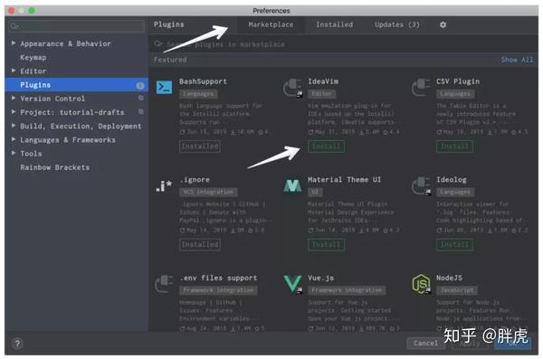
Task: Expand Build, Execution, Deployment section
Action: click(x=14, y=126)
